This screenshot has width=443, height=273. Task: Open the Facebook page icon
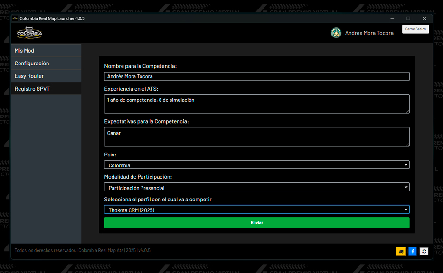(x=413, y=252)
